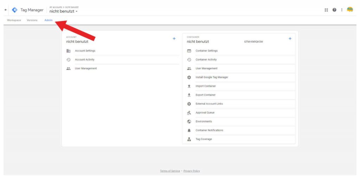Open Install Google Tag Manager
Viewport: 360px width, 180px height.
[x=212, y=77]
